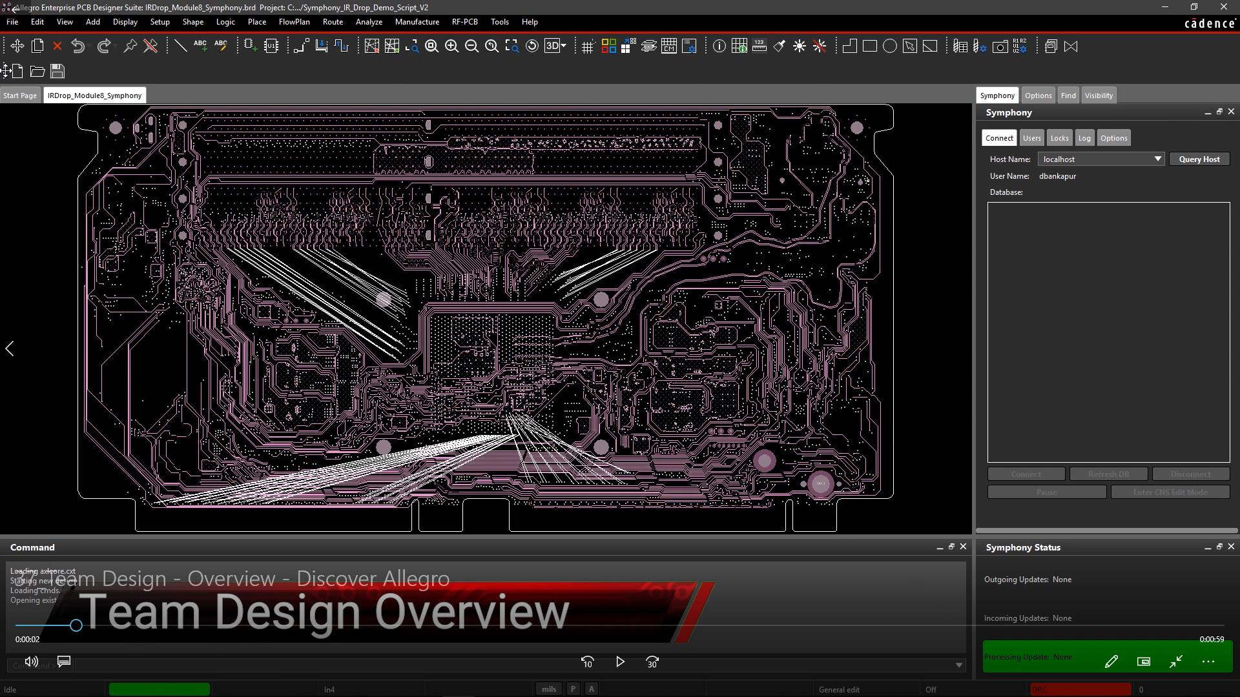Toggle the video volume speaker icon
Viewport: 1240px width, 697px height.
[x=31, y=662]
